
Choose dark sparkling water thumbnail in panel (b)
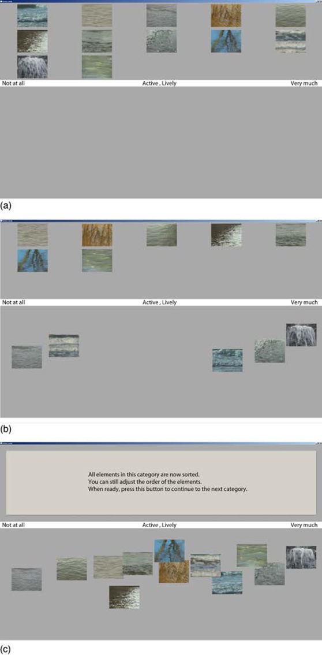tap(226, 235)
